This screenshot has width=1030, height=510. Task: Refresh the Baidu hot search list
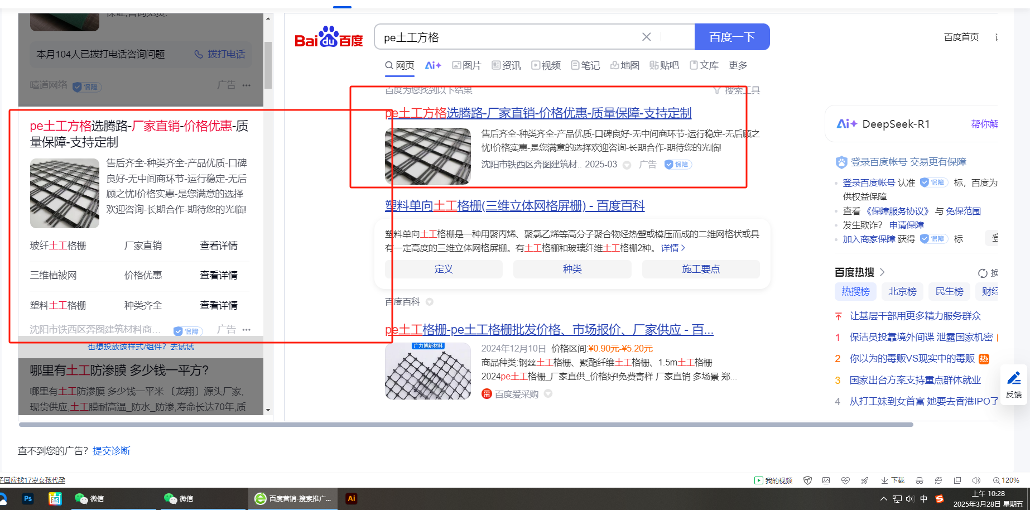tap(983, 273)
